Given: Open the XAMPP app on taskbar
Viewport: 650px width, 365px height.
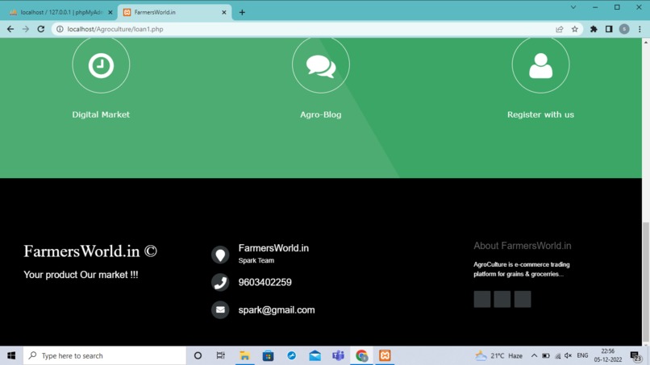Looking at the screenshot, I should click(x=385, y=355).
